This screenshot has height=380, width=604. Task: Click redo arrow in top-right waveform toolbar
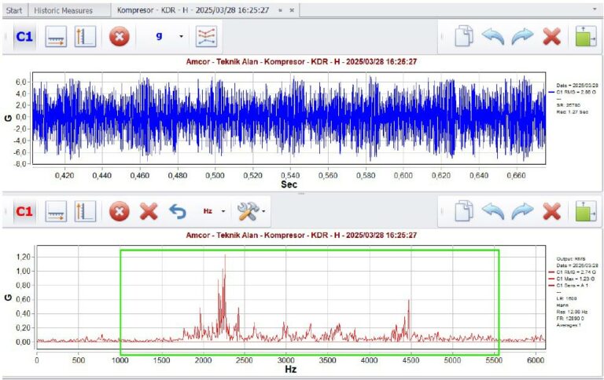(x=523, y=37)
